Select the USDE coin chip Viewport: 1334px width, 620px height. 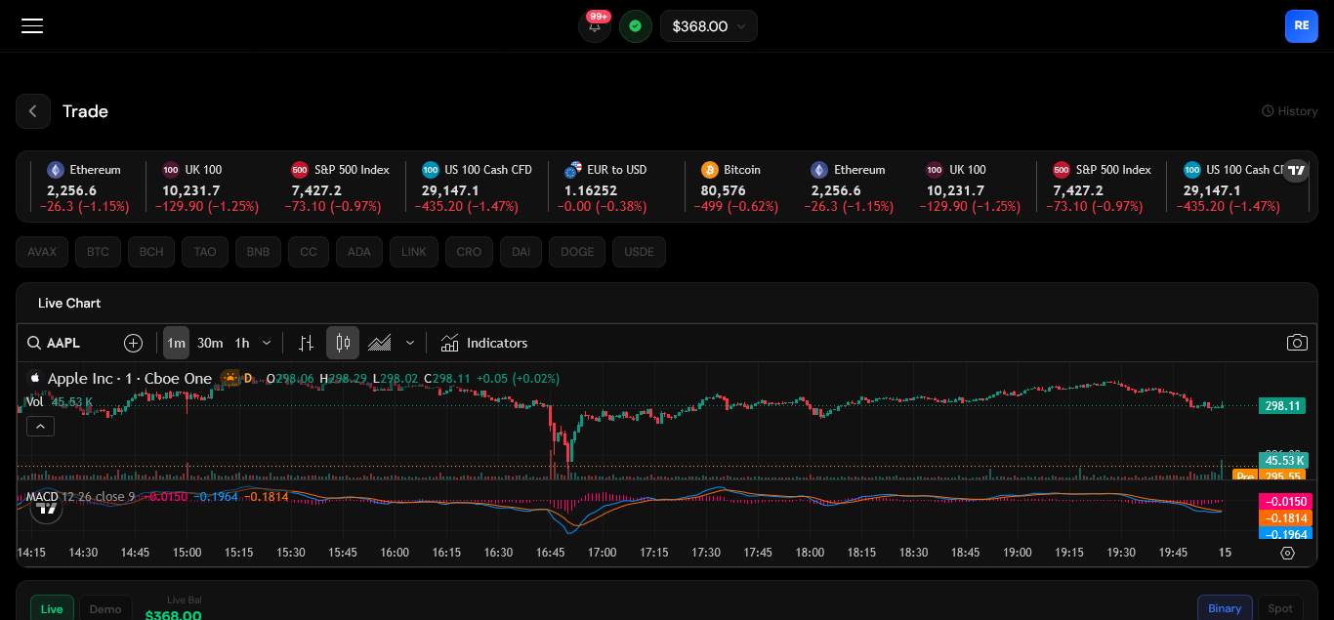click(640, 252)
